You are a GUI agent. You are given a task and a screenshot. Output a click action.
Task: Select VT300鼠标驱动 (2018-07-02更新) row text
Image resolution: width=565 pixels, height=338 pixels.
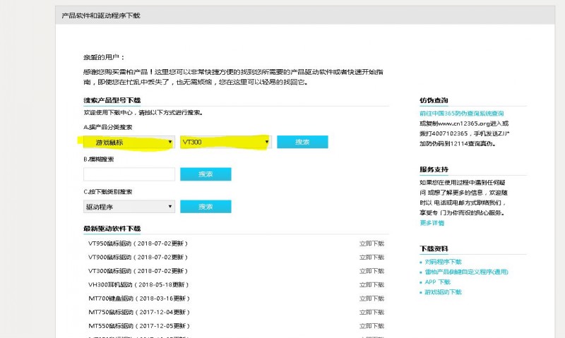coord(138,271)
